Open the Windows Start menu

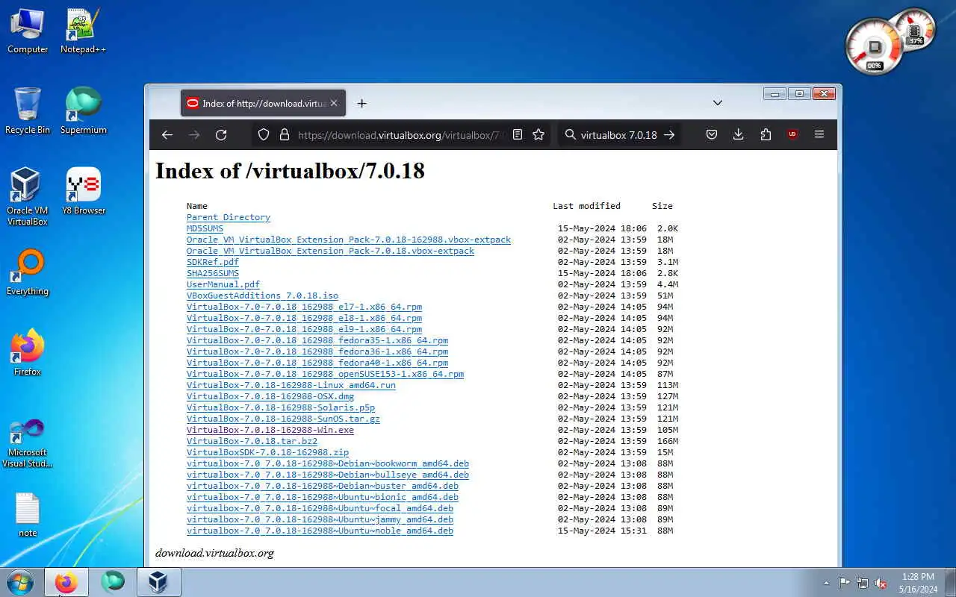20,582
